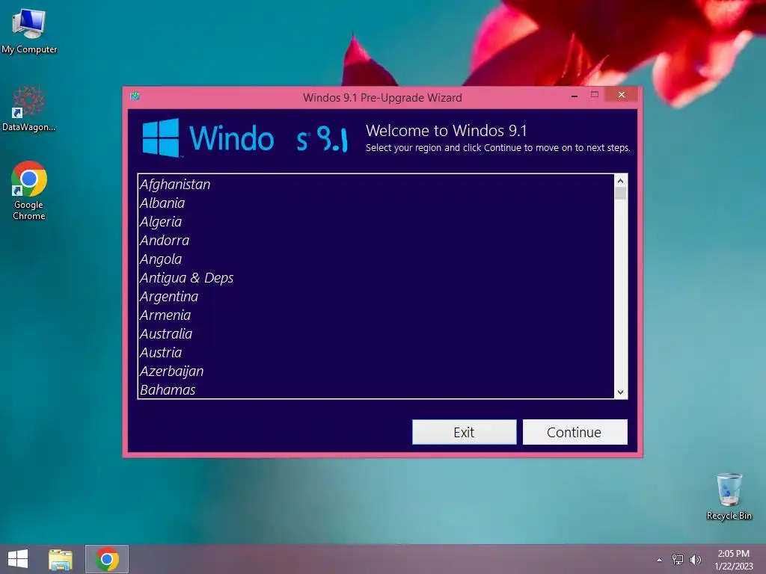Open the My Computer desktop icon
This screenshot has width=766, height=574.
[29, 30]
